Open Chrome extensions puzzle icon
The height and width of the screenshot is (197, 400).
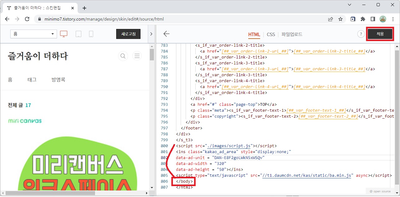point(363,19)
